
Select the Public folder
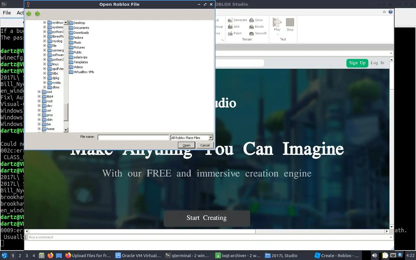coord(75,52)
